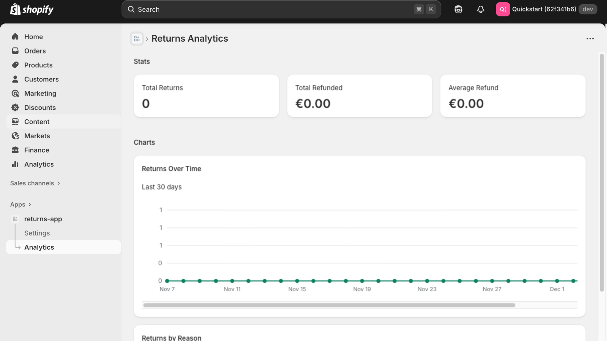Viewport: 607px width, 341px height.
Task: Select the Finance bank icon
Action: click(15, 150)
